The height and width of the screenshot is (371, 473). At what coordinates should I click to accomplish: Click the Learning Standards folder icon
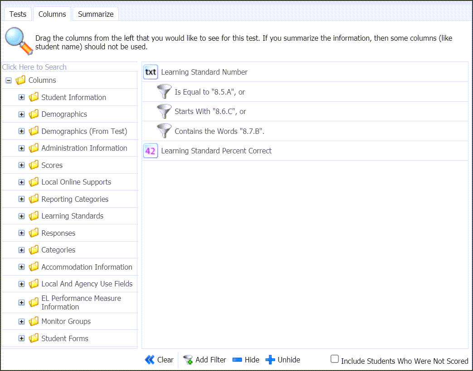coord(34,216)
